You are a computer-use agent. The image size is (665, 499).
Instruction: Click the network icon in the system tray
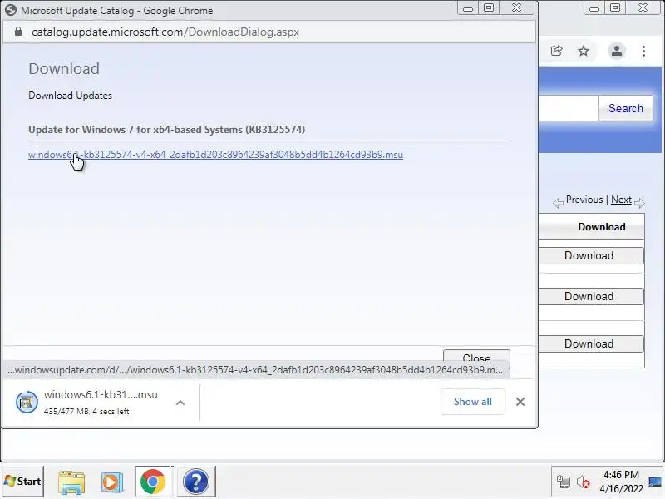click(564, 482)
